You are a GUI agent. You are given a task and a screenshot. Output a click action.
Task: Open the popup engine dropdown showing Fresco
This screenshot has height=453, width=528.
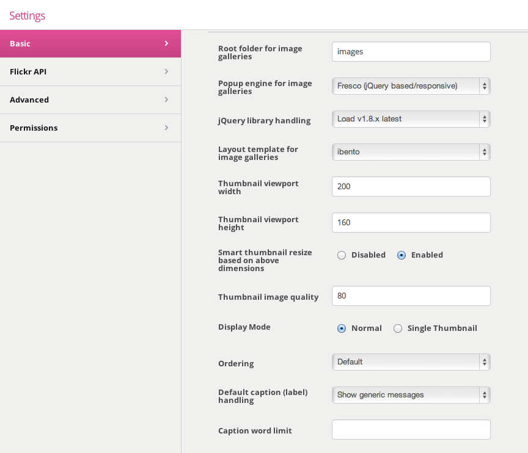411,86
